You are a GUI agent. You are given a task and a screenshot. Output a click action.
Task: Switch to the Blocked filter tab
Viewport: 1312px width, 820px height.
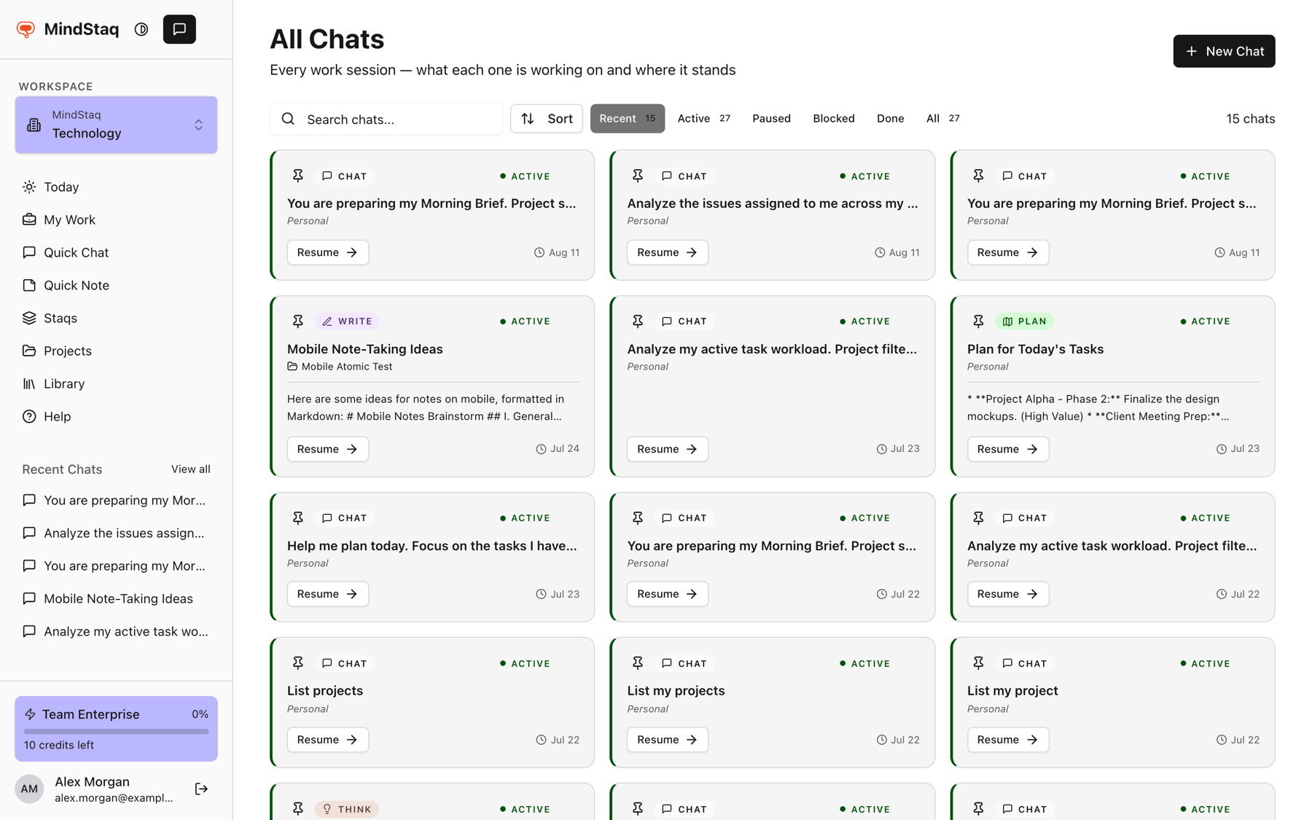(834, 119)
